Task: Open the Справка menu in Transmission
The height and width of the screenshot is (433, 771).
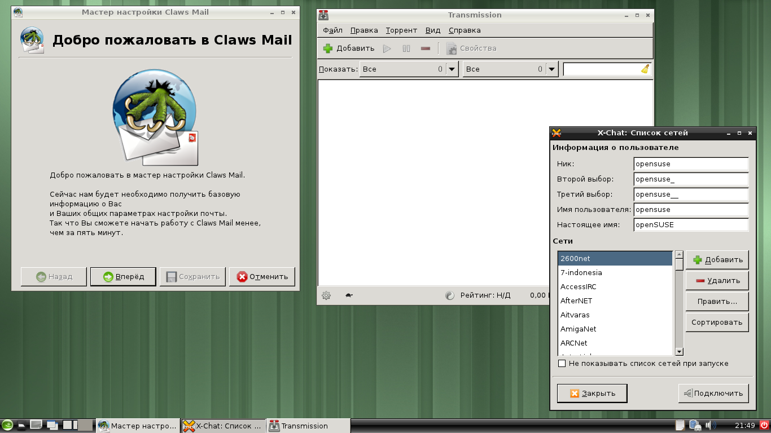Action: click(x=465, y=30)
